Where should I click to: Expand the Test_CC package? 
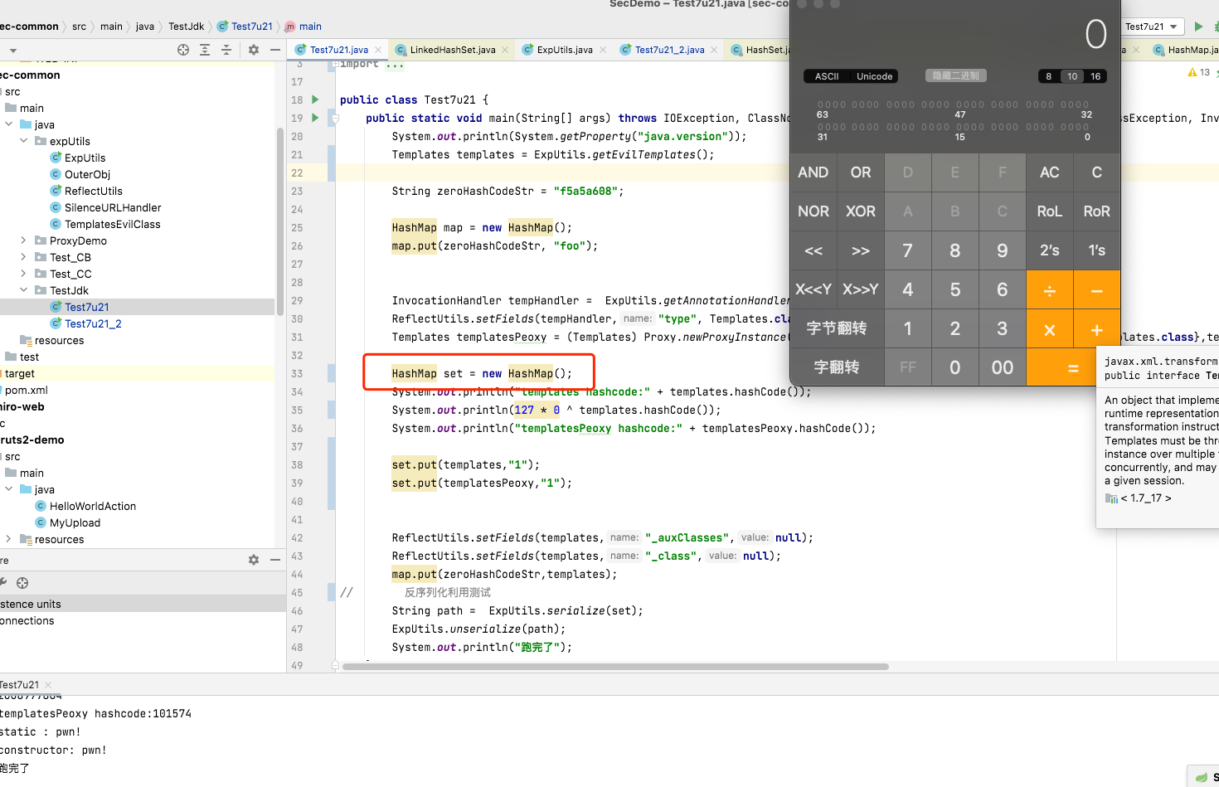pyautogui.click(x=24, y=274)
